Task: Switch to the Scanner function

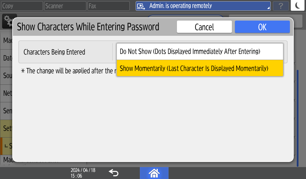Action: 65,6
